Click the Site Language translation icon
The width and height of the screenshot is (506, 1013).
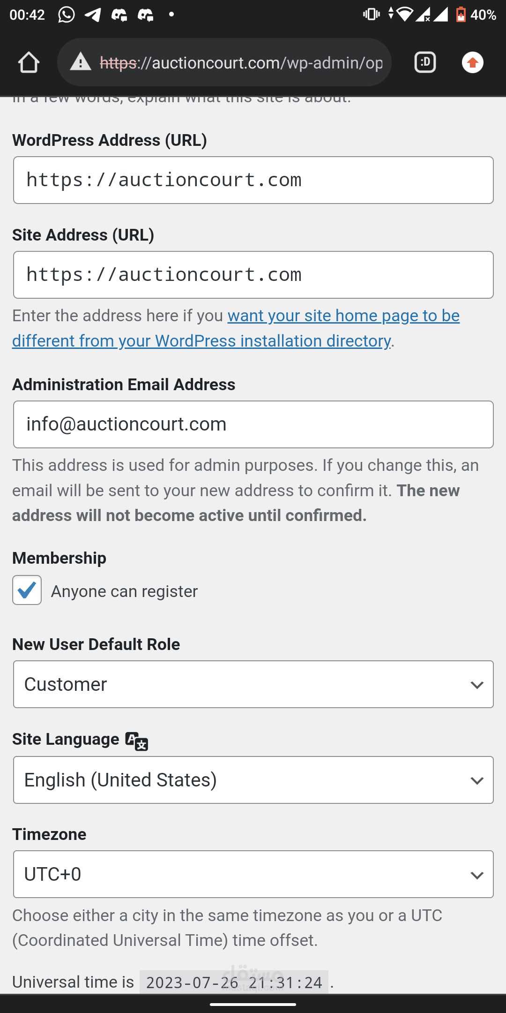point(137,741)
